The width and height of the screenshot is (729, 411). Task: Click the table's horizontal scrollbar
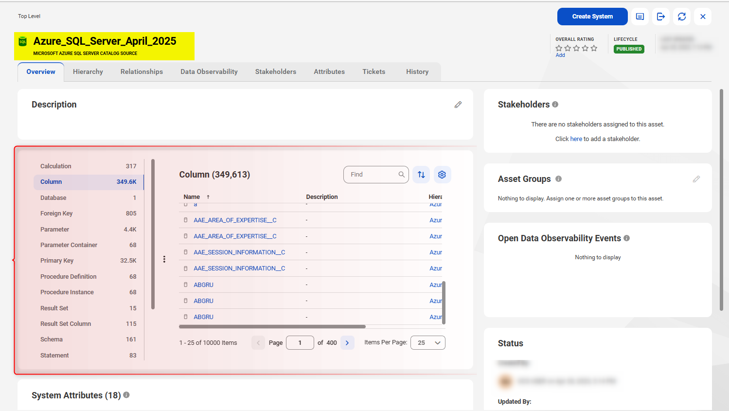272,327
